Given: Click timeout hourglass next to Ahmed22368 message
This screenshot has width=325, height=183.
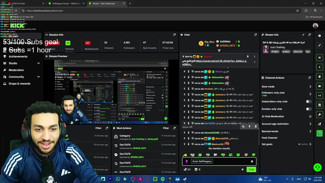Looking at the screenshot, I should (188, 133).
